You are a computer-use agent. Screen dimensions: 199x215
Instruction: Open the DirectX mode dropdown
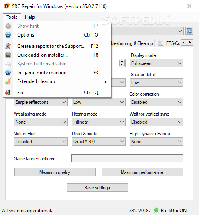99,141
